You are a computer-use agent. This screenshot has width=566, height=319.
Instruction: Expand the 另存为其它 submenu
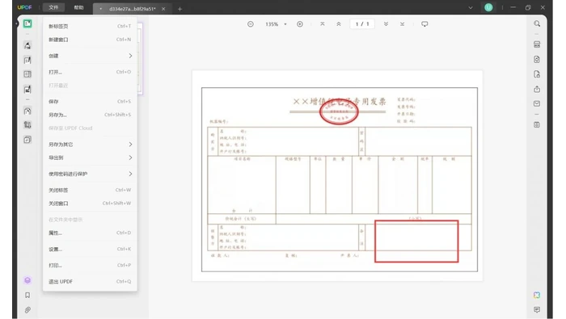[x=90, y=145]
